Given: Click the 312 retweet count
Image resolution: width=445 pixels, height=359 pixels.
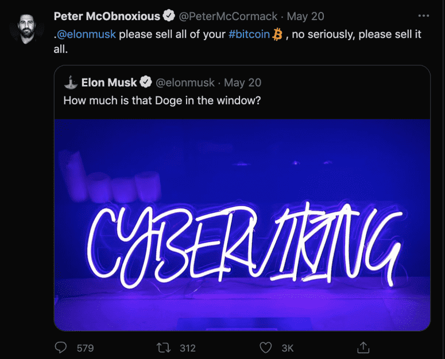Looking at the screenshot, I should pos(187,348).
